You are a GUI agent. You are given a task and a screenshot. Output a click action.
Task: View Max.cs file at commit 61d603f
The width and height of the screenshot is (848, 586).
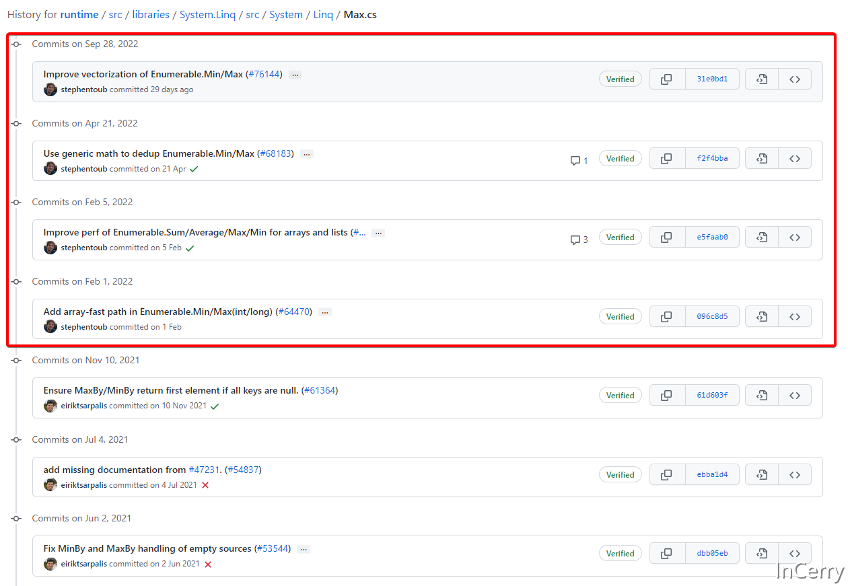(762, 396)
